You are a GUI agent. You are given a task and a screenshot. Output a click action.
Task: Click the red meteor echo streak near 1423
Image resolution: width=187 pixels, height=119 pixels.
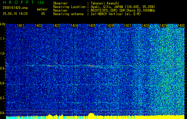(x=58, y=64)
